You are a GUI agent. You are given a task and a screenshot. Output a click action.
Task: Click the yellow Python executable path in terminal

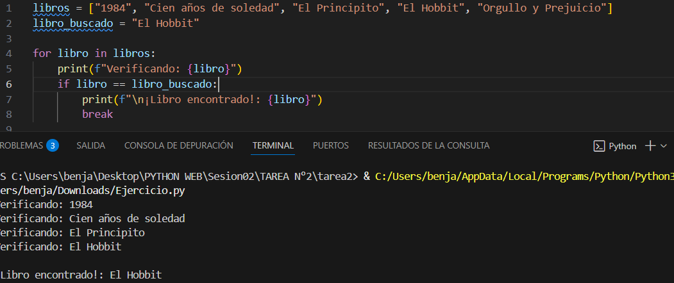pos(525,177)
